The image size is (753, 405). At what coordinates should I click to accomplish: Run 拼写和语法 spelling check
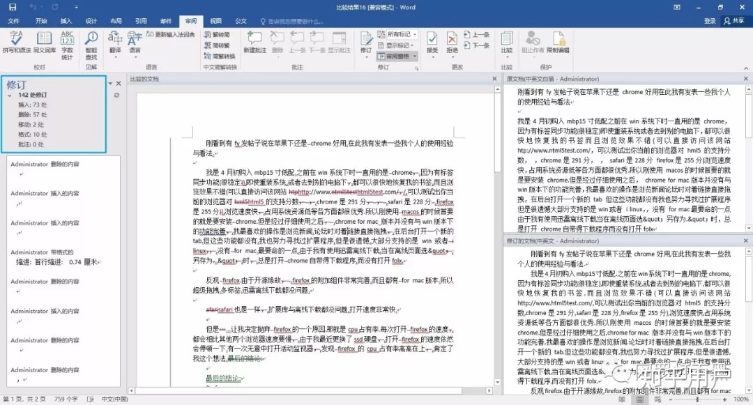click(x=16, y=43)
